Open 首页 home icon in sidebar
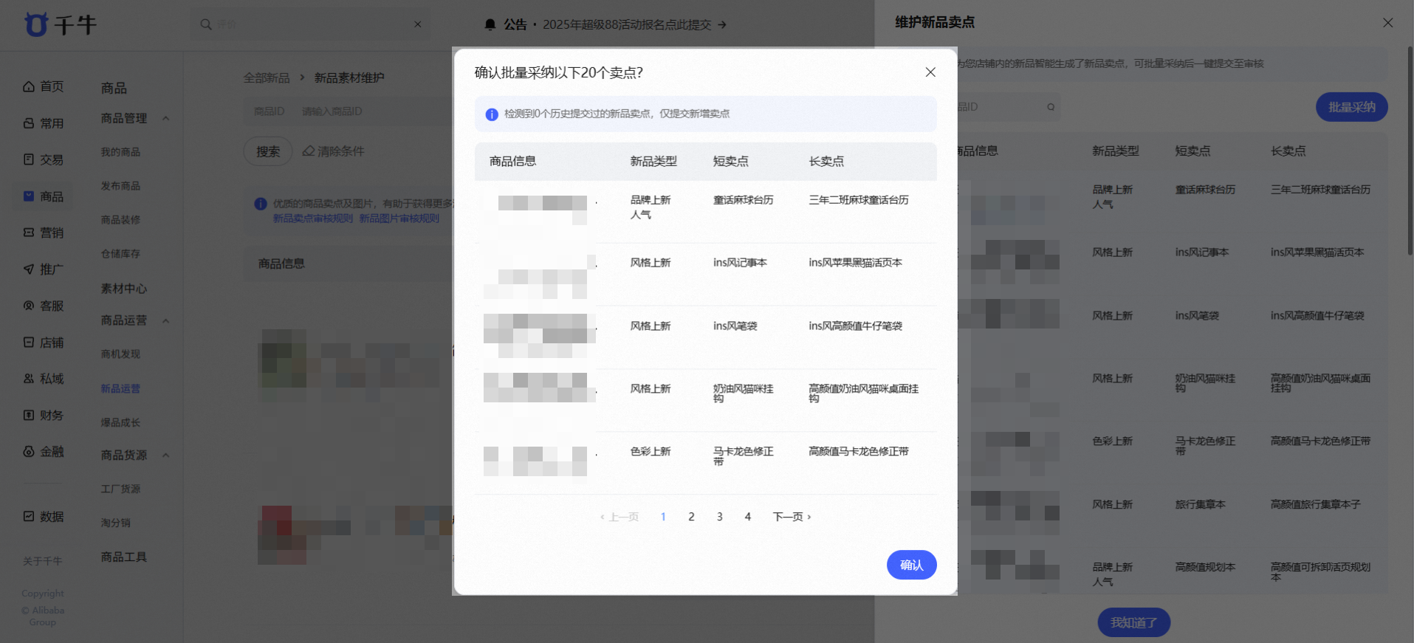 [x=29, y=86]
